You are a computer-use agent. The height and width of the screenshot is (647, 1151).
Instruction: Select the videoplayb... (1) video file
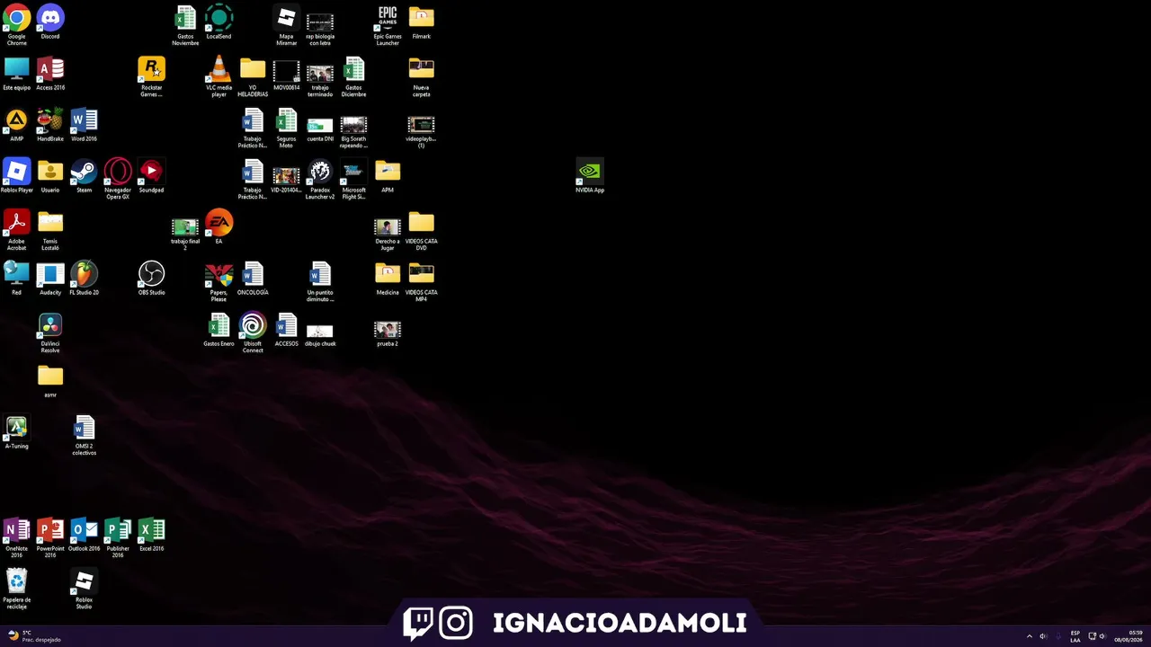(x=421, y=124)
